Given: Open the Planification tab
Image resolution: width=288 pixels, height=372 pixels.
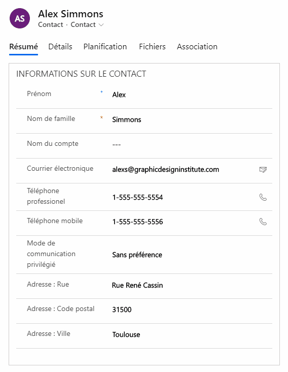Looking at the screenshot, I should click(x=105, y=47).
